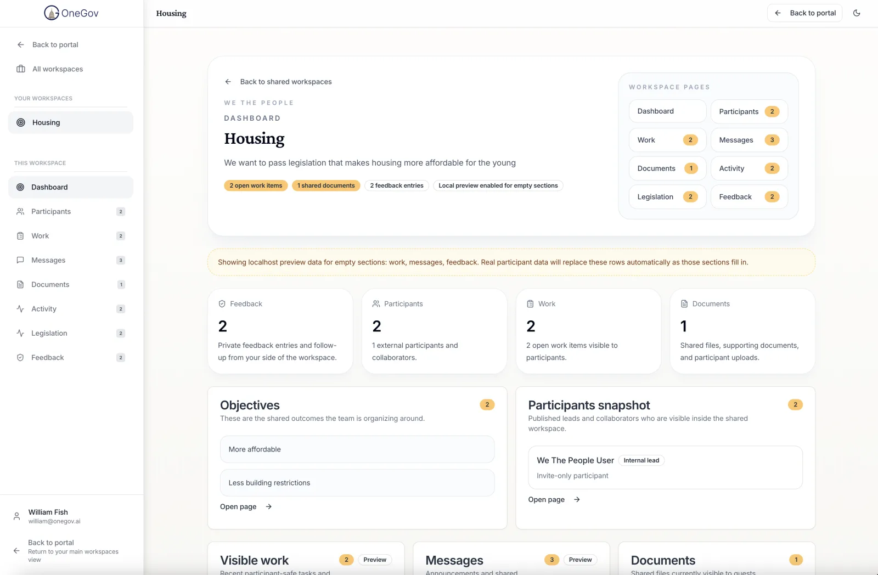Click arrow in top-right Back to portal button
This screenshot has height=575, width=878.
point(778,13)
